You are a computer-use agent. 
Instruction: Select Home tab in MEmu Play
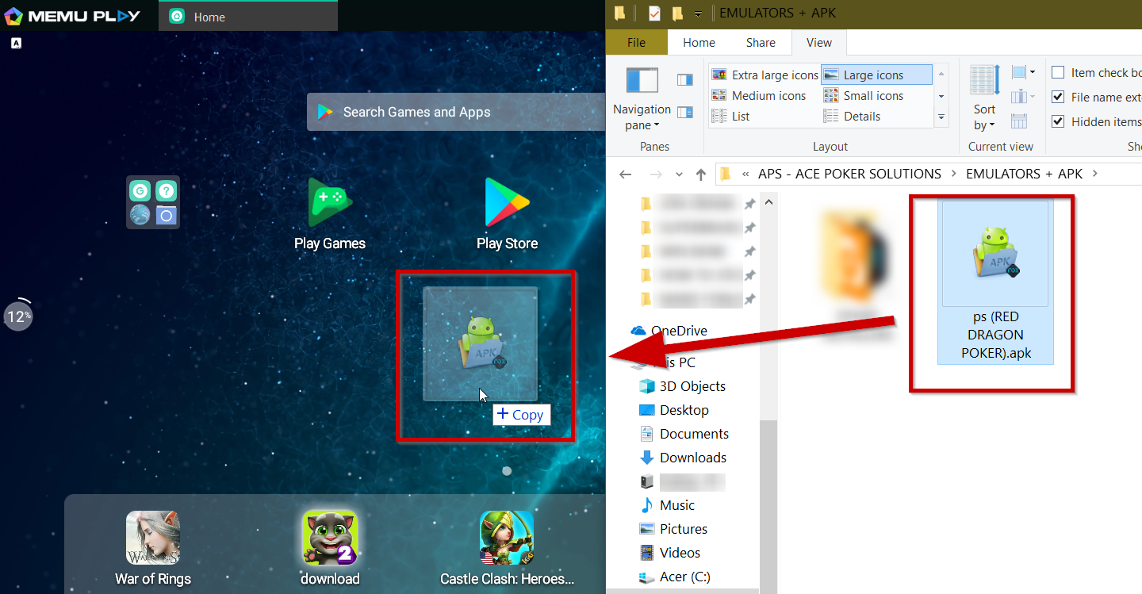[x=248, y=17]
